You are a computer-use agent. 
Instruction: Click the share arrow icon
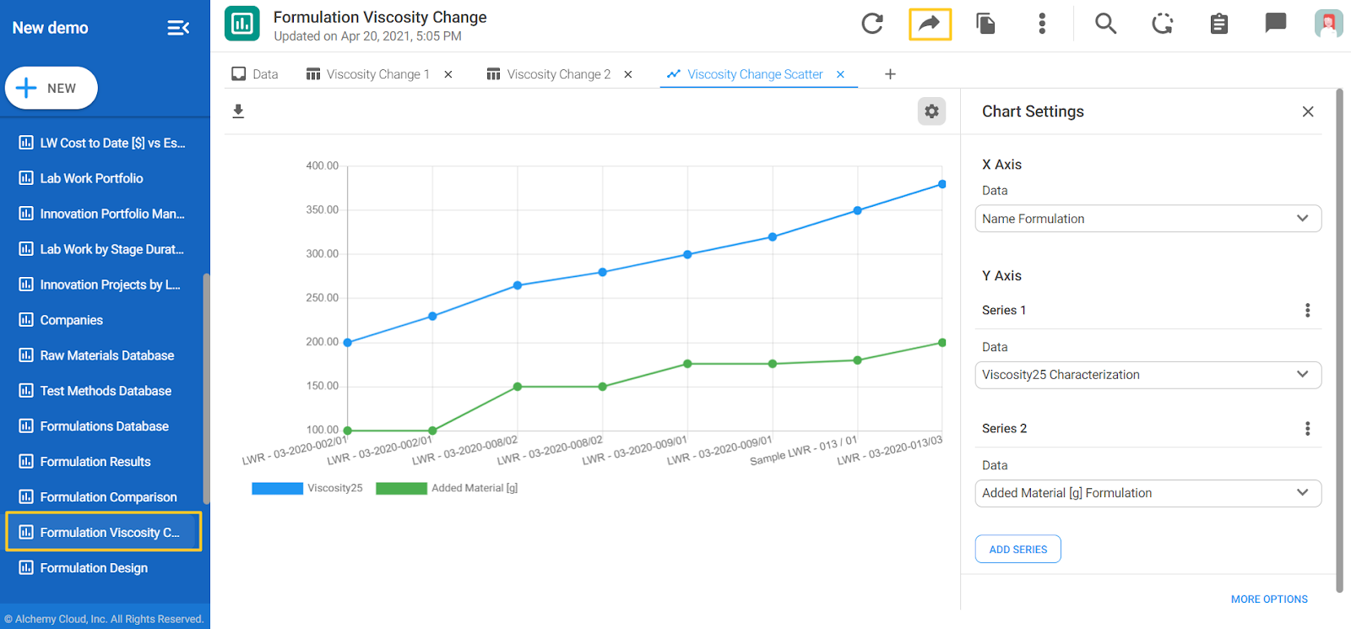click(x=930, y=24)
